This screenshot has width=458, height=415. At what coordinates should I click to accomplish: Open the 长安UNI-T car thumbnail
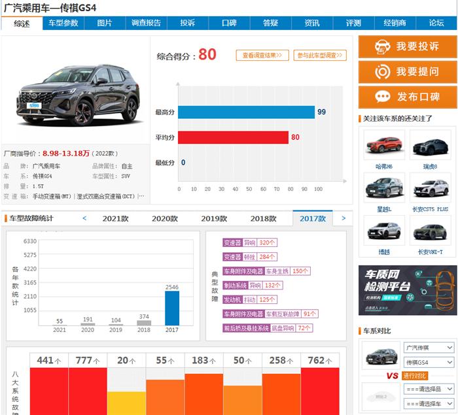431,231
